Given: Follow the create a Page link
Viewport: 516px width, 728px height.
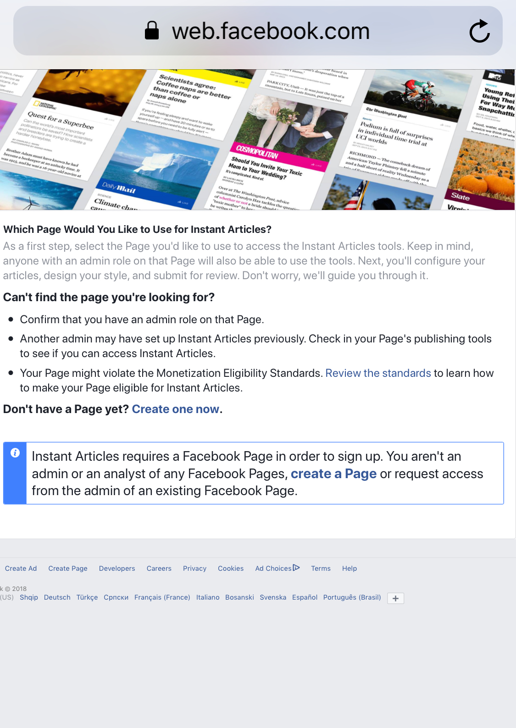Looking at the screenshot, I should tap(333, 474).
